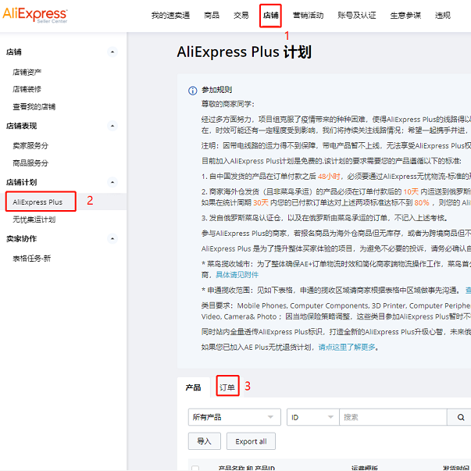Viewport: 471px width, 471px height.
Task: Switch to the 订单 tab
Action: pos(227,387)
